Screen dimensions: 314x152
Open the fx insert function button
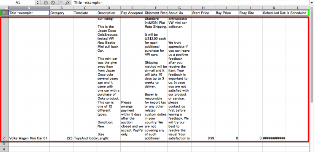(x=67, y=2)
